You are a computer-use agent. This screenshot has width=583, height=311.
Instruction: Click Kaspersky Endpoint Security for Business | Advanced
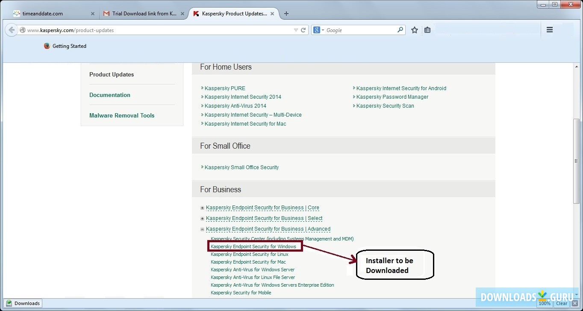(268, 229)
